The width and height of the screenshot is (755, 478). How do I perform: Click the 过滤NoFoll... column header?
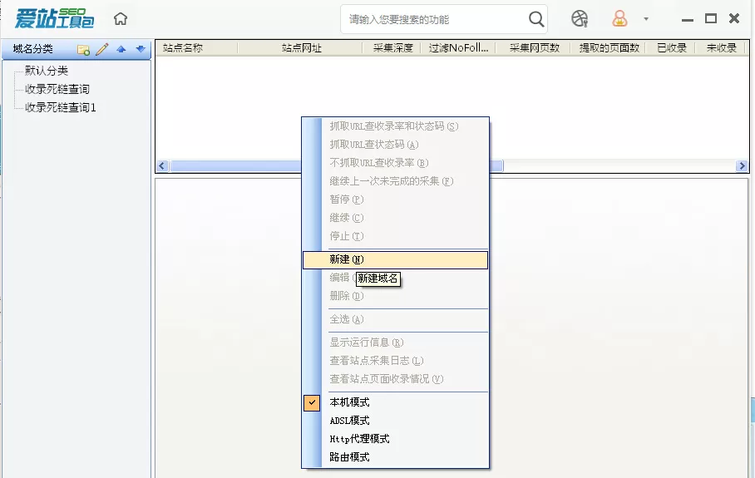[x=458, y=48]
